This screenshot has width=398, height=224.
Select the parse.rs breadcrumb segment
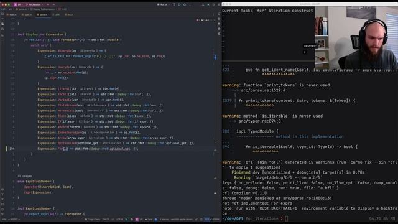coord(22,9)
